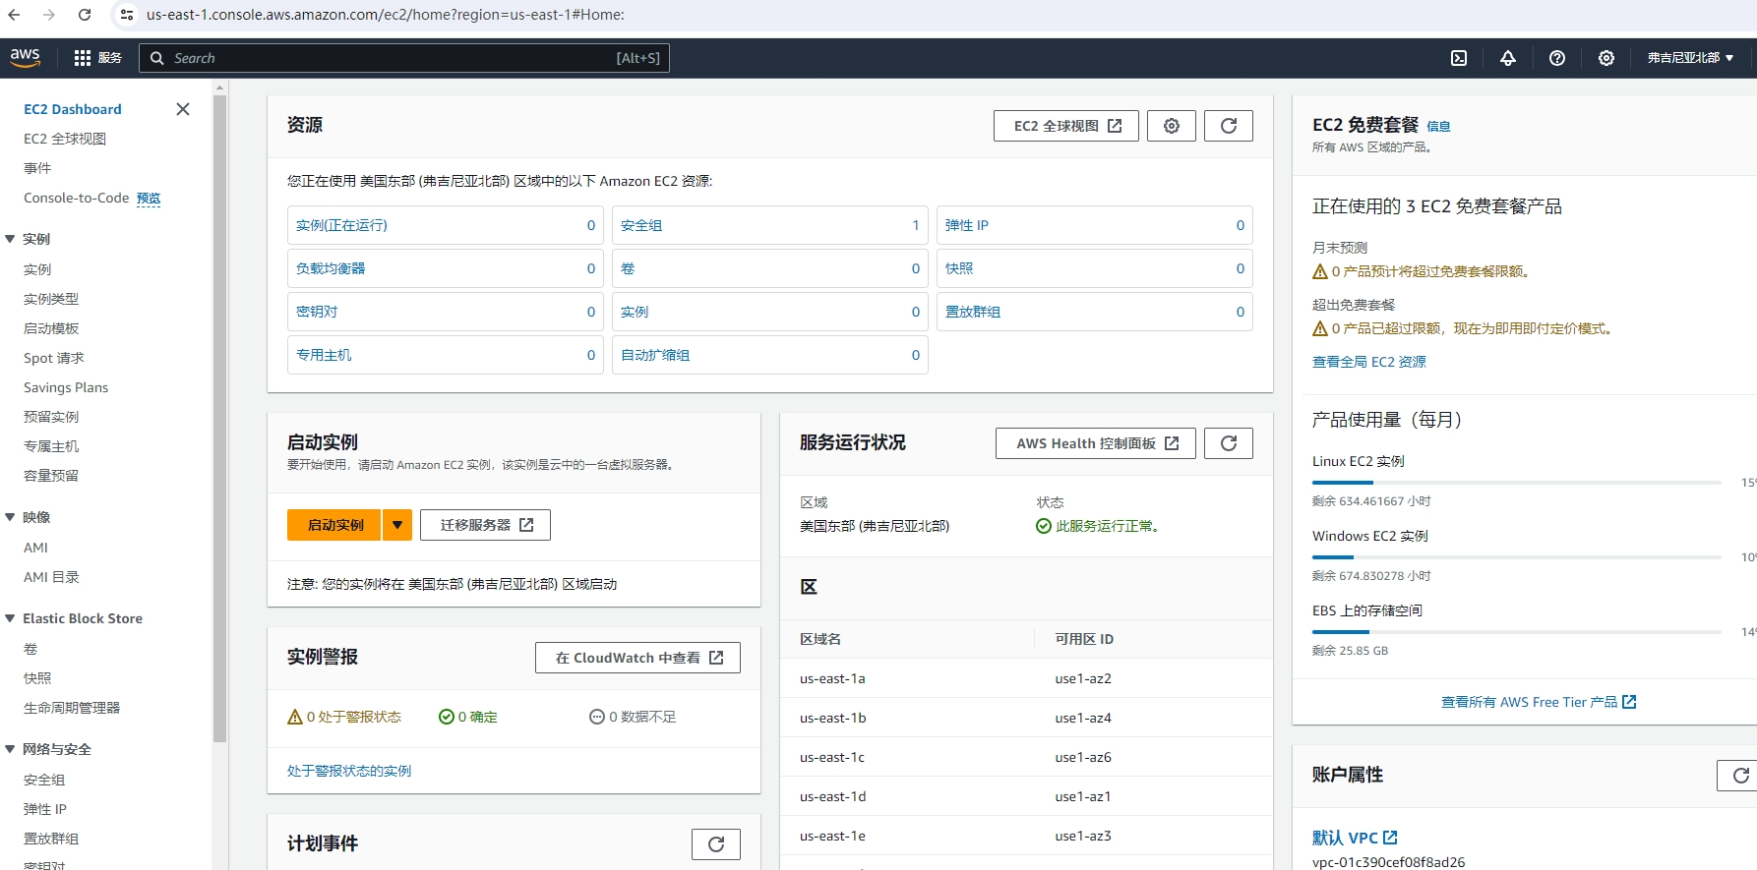Click the service operating normally check icon
1757x870 pixels.
(1044, 526)
